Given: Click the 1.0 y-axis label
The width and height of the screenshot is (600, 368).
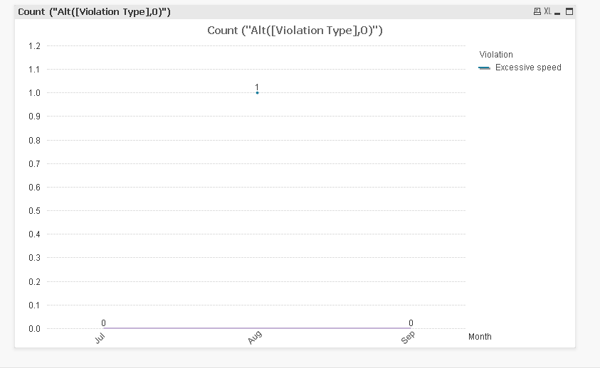Looking at the screenshot, I should pos(34,93).
